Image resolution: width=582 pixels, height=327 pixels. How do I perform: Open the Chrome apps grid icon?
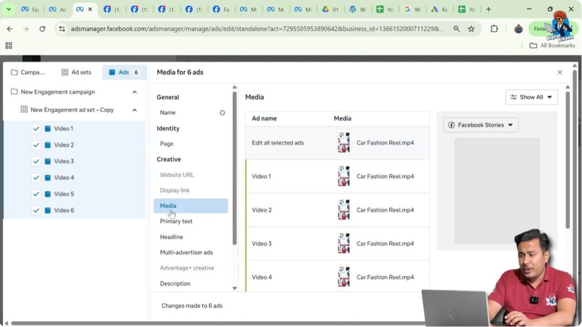(x=9, y=45)
